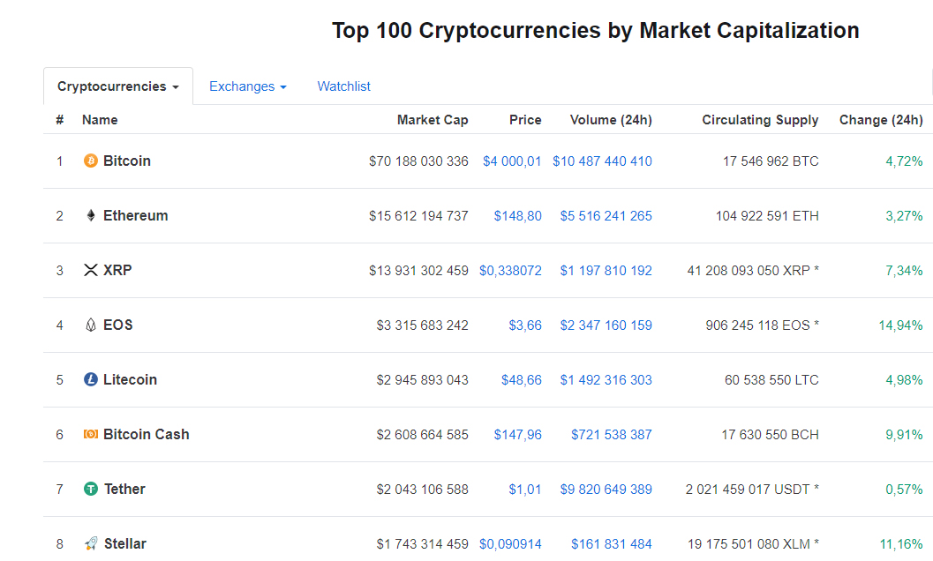Click the Stellar rocket icon
Viewport: 933px width, 561px height.
[90, 543]
